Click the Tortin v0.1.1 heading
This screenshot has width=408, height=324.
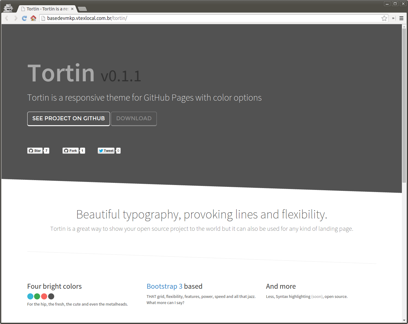pyautogui.click(x=84, y=73)
